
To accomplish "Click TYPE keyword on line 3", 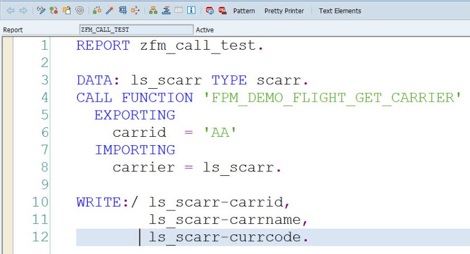I will pos(229,80).
